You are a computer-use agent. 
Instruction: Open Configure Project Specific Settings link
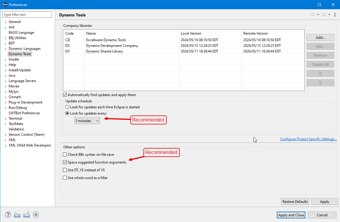click(x=308, y=139)
